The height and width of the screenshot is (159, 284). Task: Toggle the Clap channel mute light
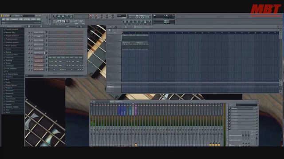pyautogui.click(x=27, y=36)
